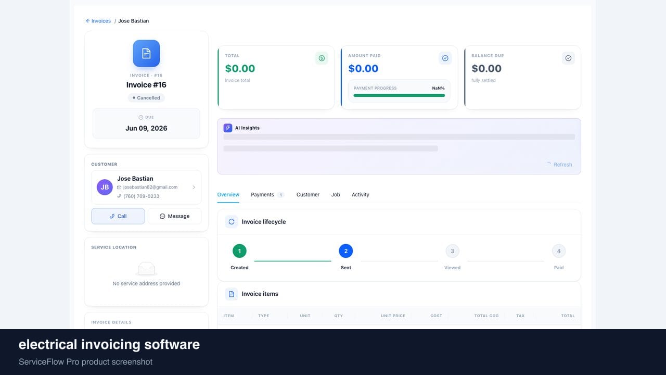Click the green dollar icon on Total card
666x375 pixels.
tap(322, 58)
